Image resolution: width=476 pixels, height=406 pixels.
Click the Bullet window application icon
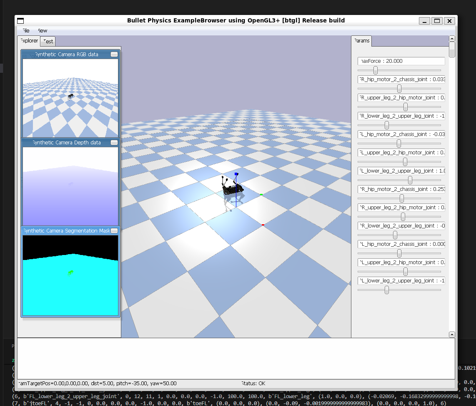[20, 21]
